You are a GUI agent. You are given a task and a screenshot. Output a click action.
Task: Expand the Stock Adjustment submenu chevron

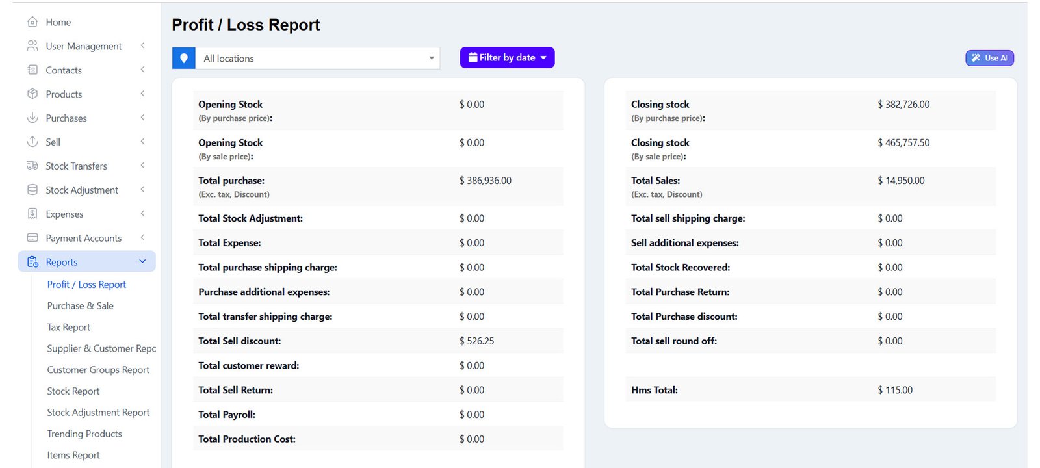click(142, 190)
